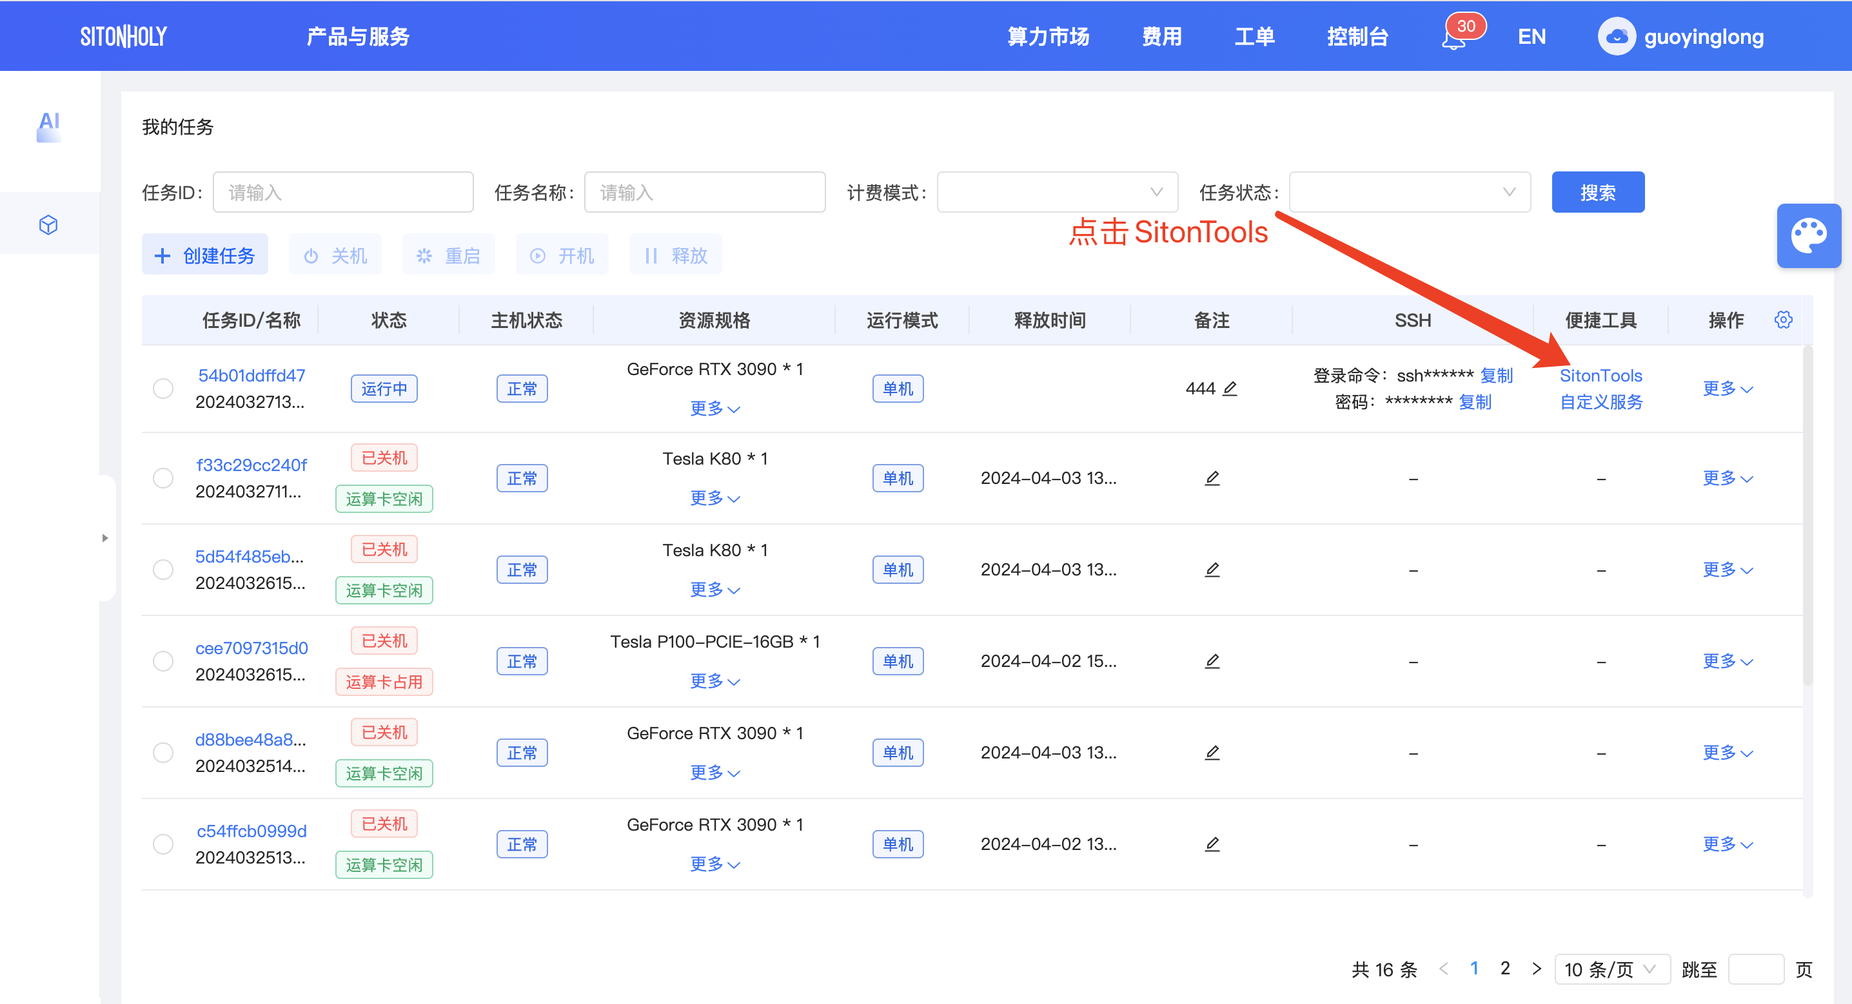Click the 搜索 button
The height and width of the screenshot is (1004, 1852).
[x=1597, y=192]
